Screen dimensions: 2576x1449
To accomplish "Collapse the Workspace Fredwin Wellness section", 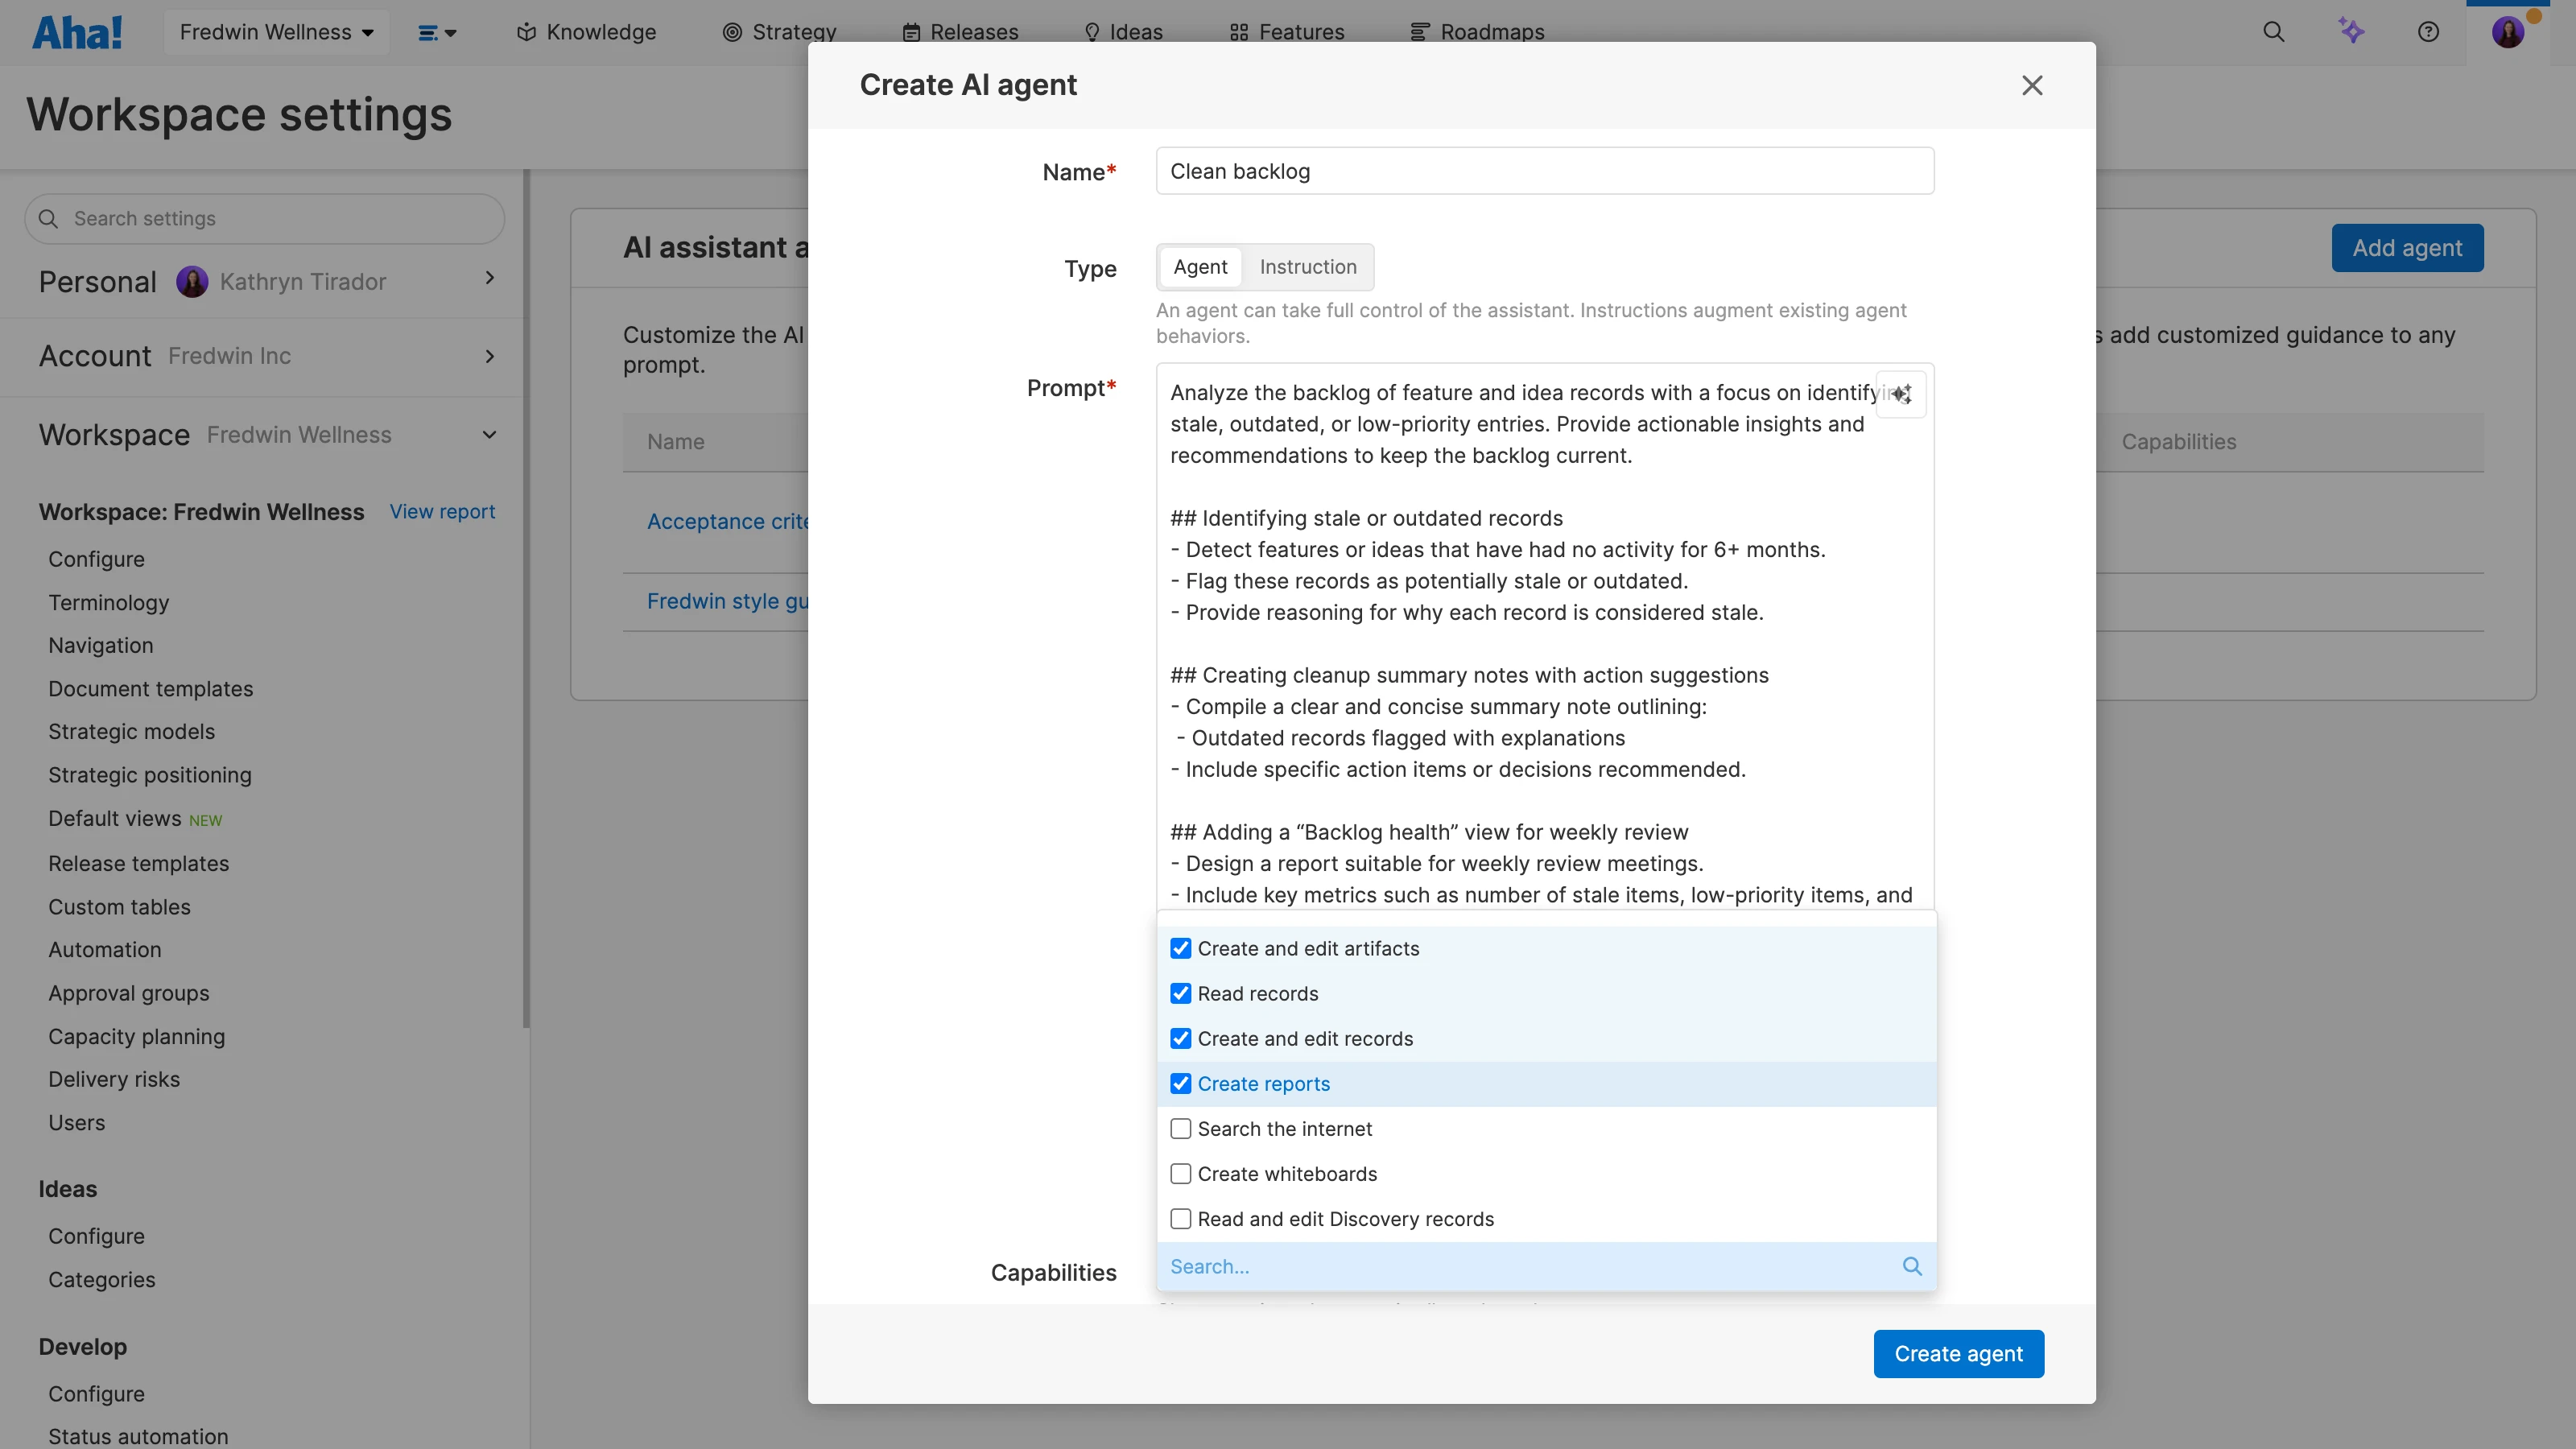I will (x=489, y=435).
